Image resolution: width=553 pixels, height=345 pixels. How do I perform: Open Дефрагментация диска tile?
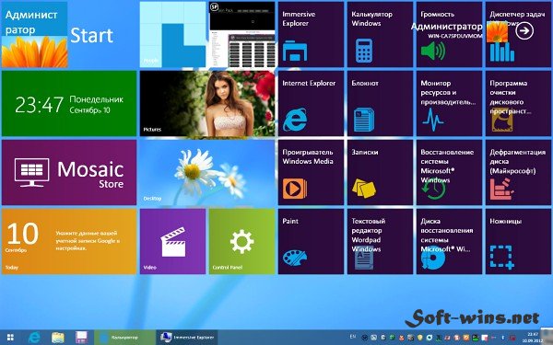click(518, 172)
